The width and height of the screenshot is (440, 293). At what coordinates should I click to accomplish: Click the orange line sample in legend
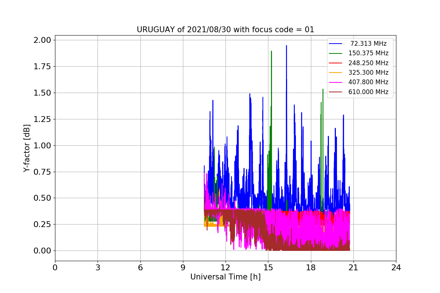pyautogui.click(x=336, y=73)
